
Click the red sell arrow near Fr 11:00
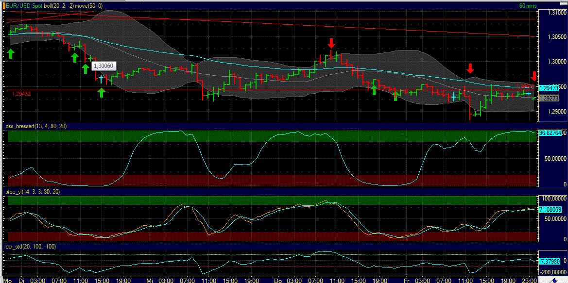[470, 68]
